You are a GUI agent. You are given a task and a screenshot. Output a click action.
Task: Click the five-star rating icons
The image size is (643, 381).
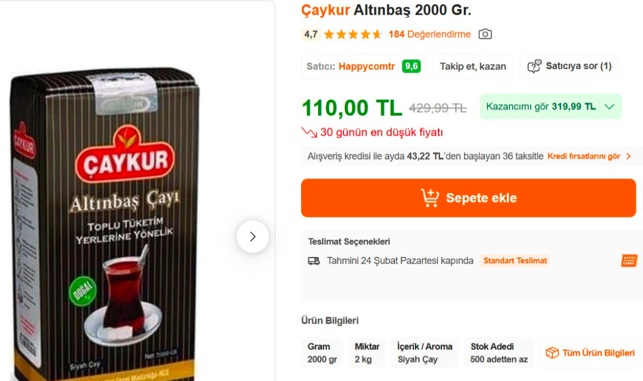(x=353, y=35)
